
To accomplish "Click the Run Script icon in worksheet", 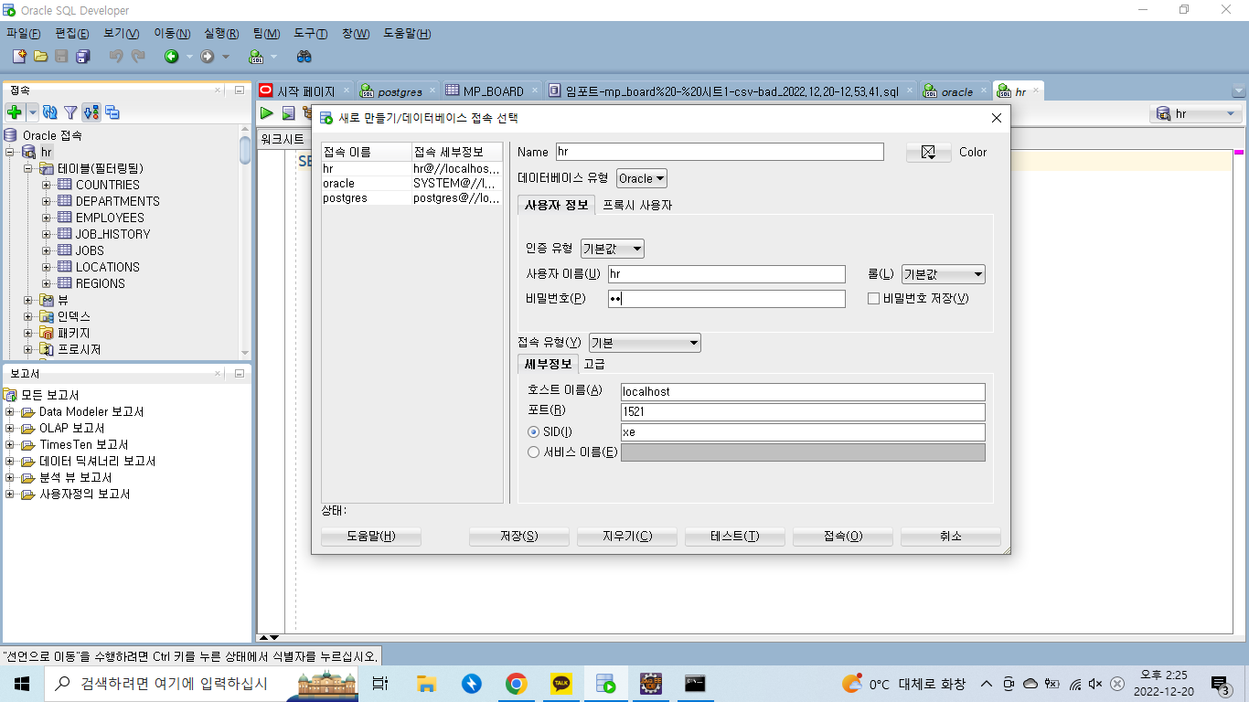I will [288, 113].
